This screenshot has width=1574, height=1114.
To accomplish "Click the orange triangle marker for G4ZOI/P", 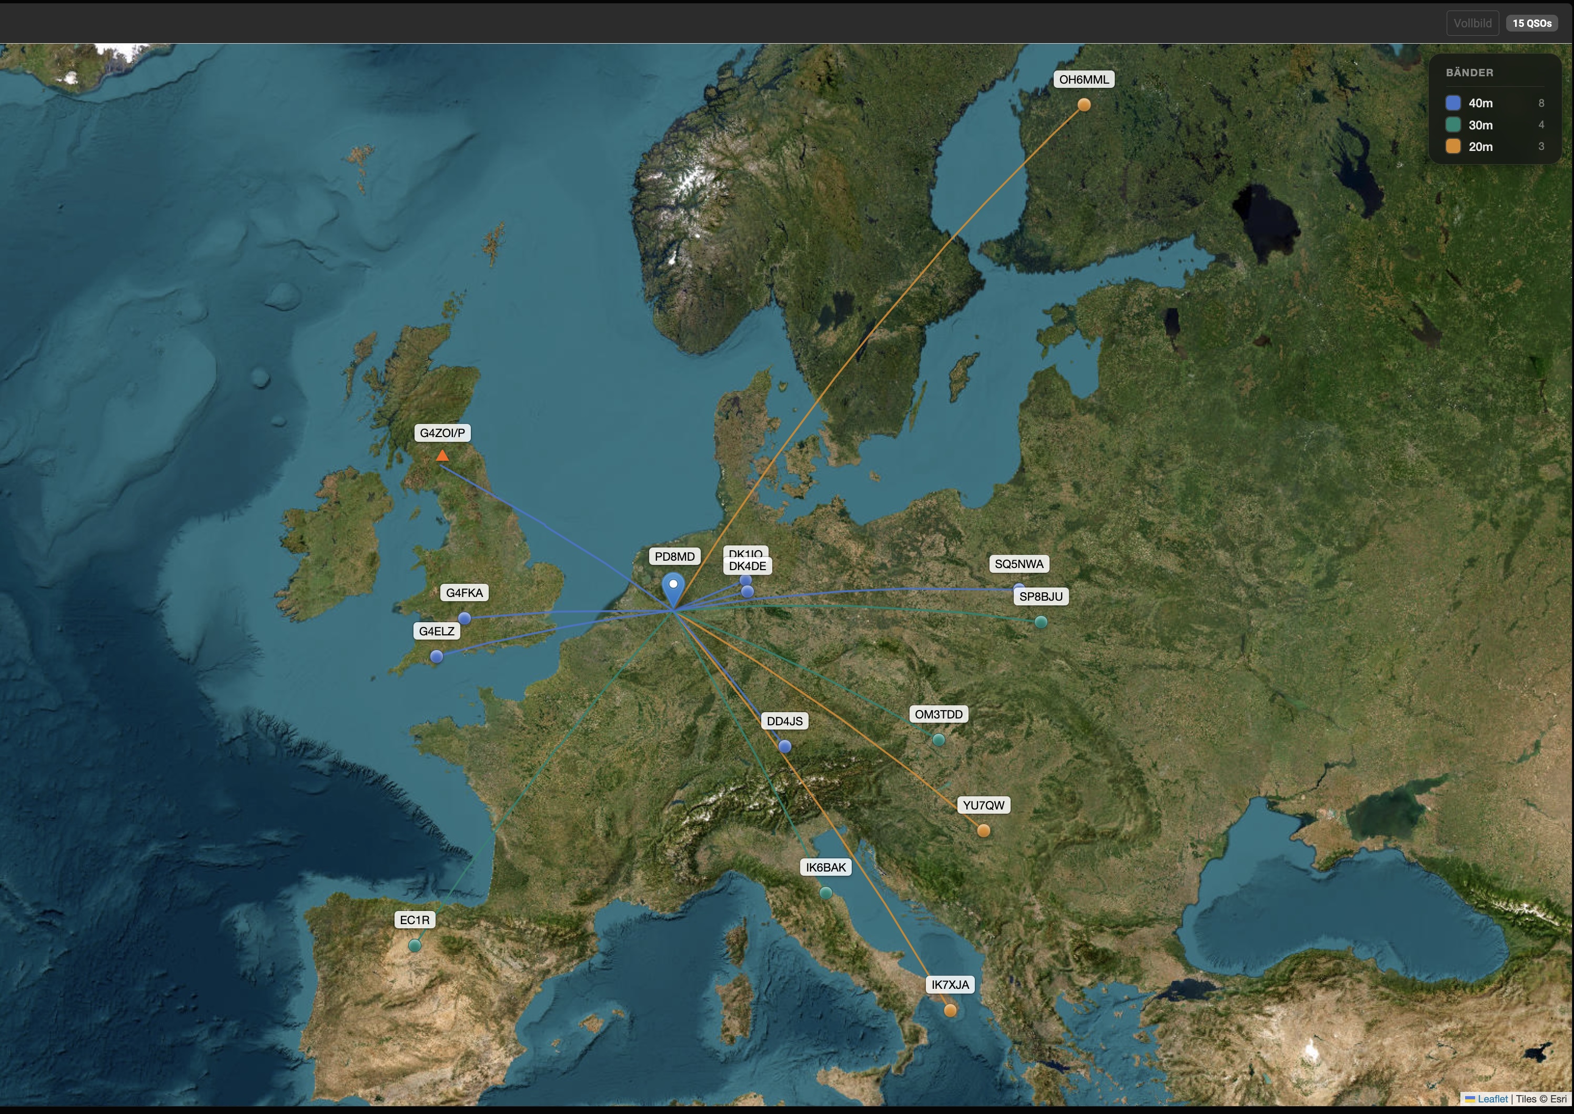I will 442,455.
